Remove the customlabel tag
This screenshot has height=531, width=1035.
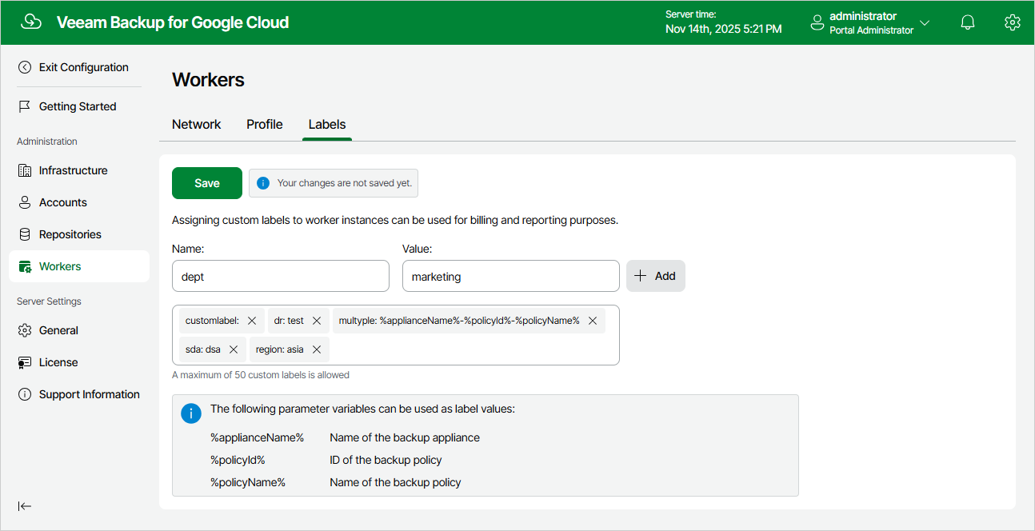252,321
